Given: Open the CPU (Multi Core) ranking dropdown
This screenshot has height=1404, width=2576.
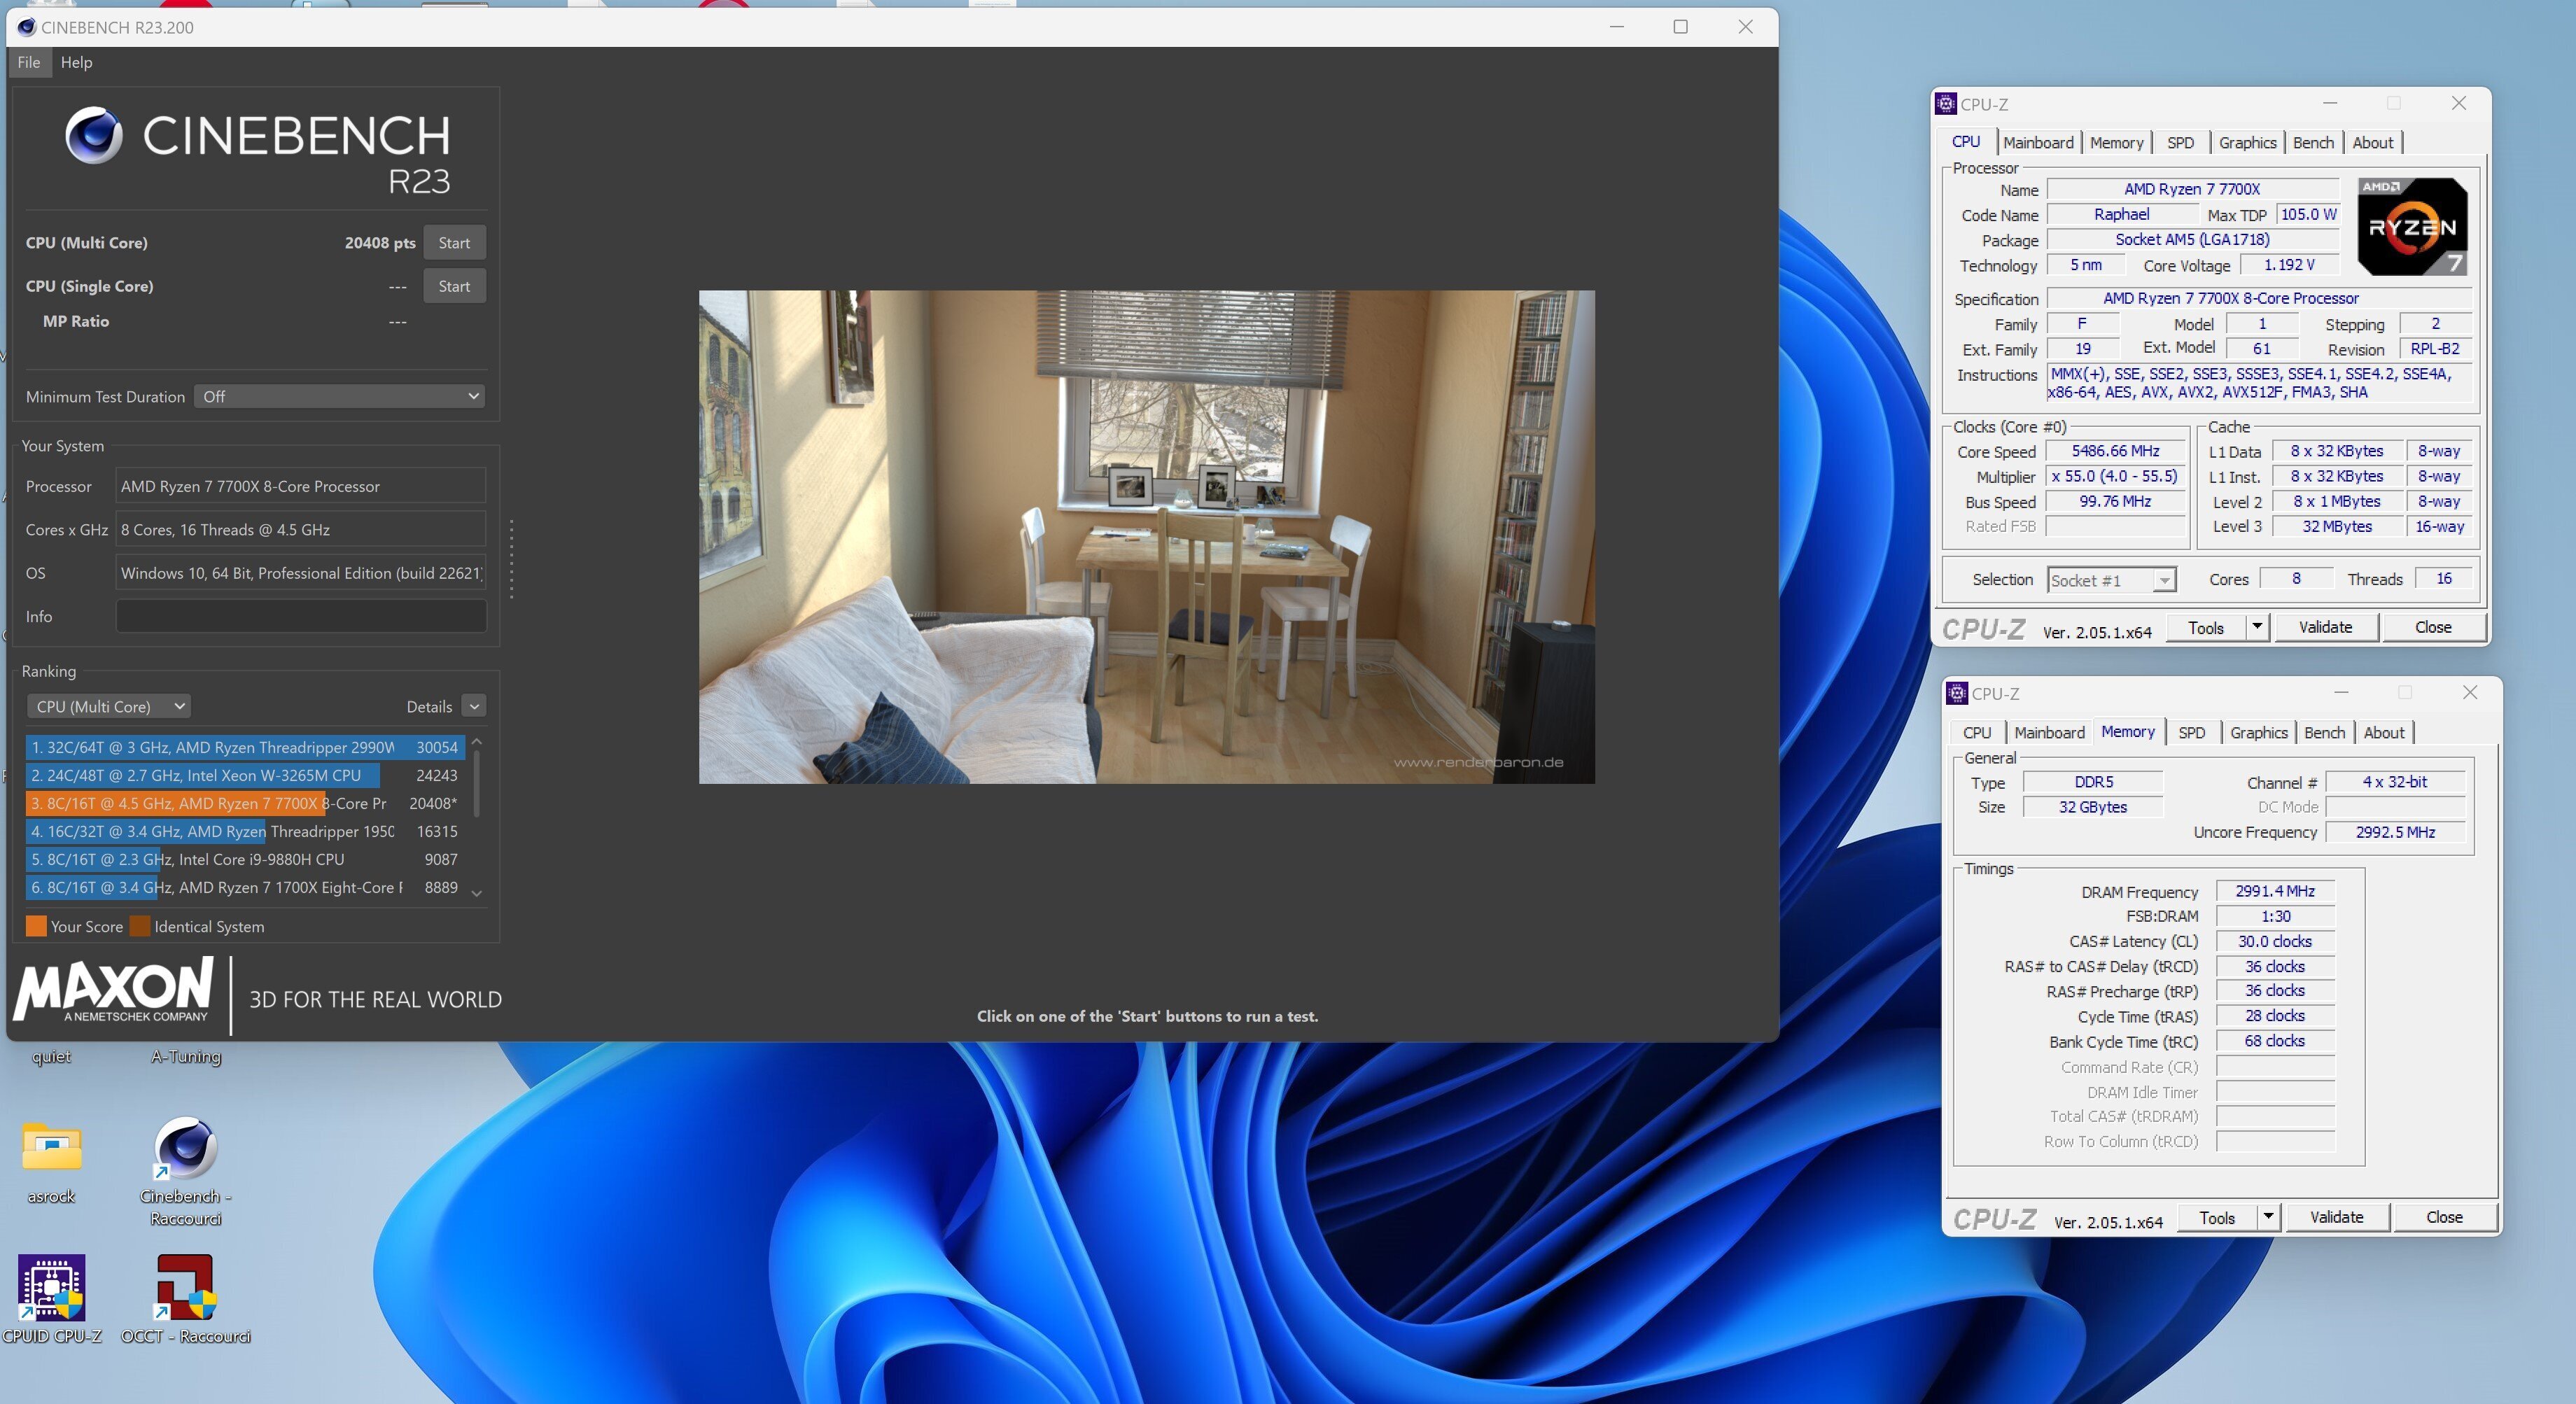Looking at the screenshot, I should (109, 706).
